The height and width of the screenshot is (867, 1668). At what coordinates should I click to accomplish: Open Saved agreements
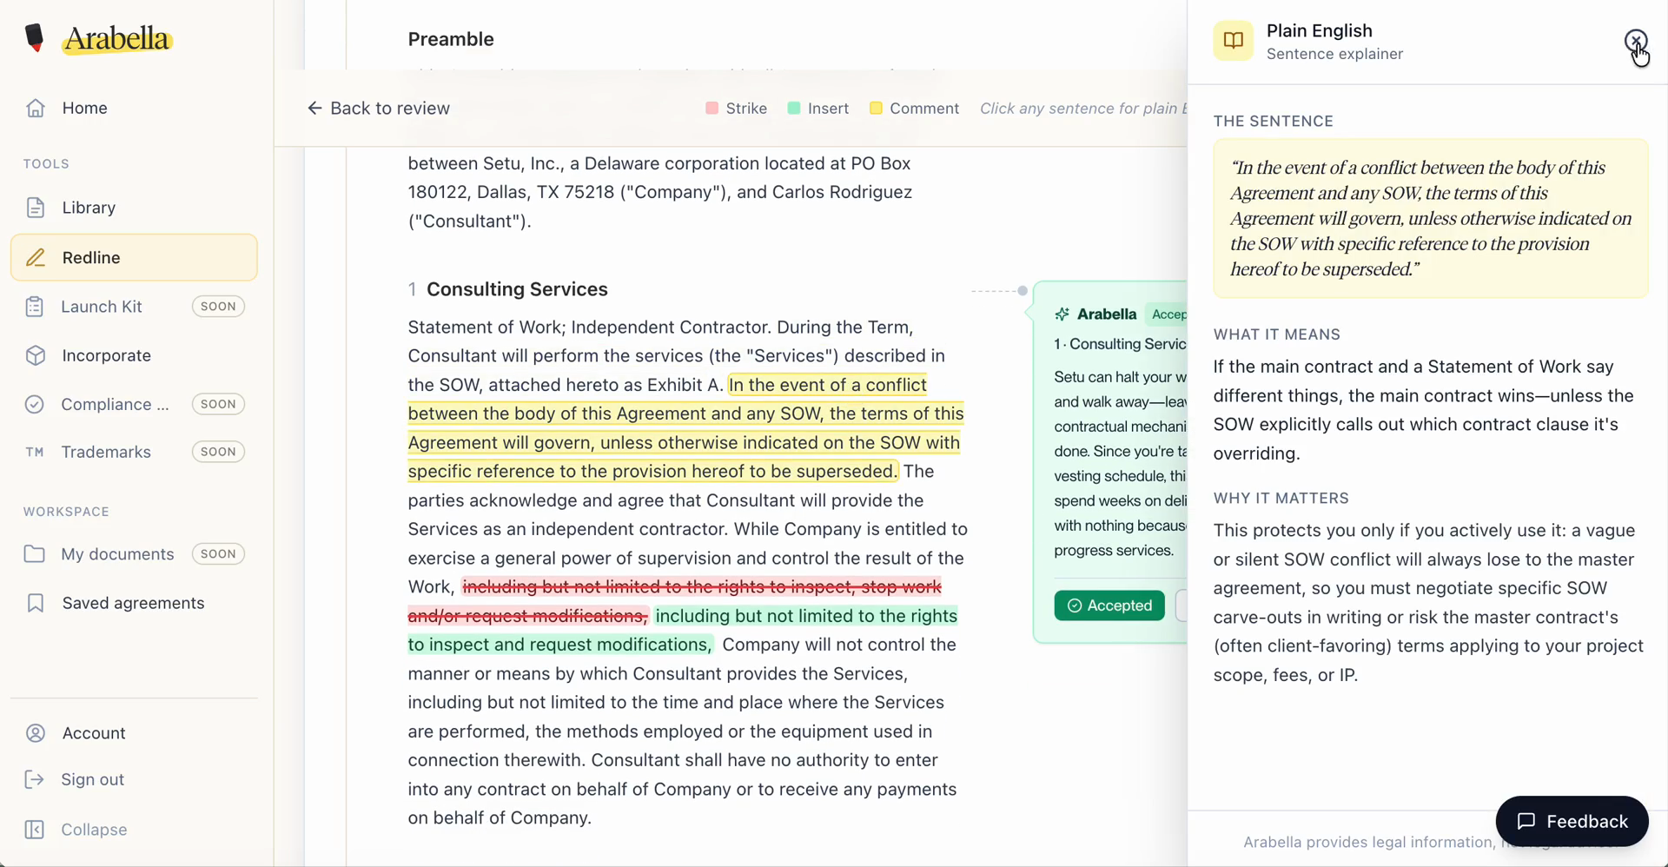click(134, 603)
